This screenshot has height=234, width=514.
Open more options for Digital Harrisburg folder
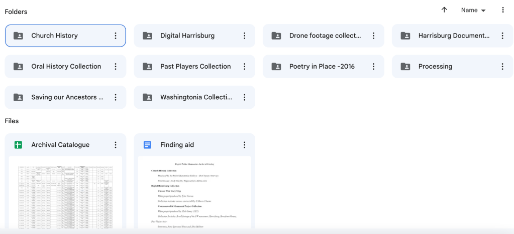click(245, 36)
